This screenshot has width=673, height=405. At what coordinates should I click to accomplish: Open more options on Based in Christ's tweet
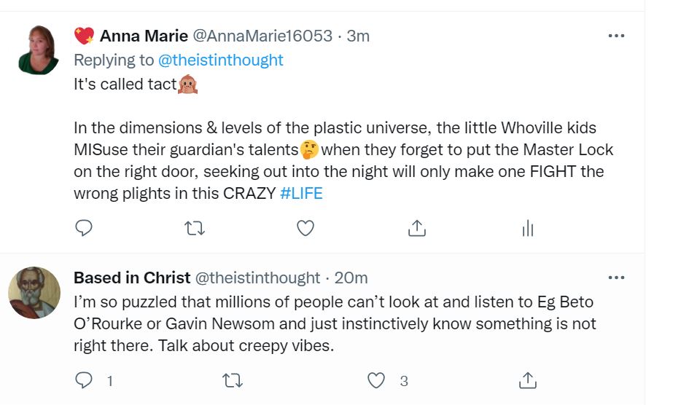click(x=616, y=278)
